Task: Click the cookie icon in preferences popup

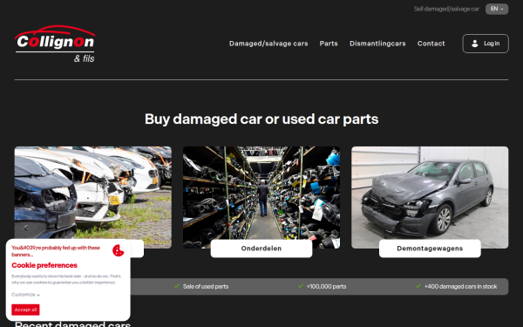Action: [x=118, y=250]
